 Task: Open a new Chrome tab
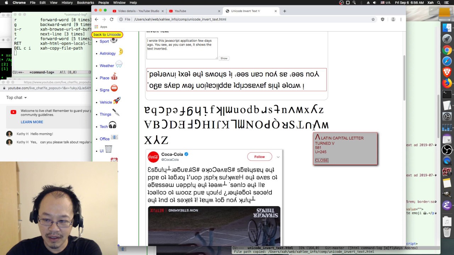click(x=284, y=11)
